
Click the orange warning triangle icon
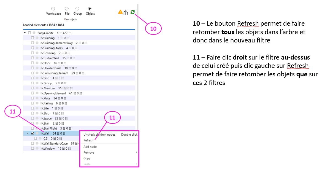coord(120,12)
